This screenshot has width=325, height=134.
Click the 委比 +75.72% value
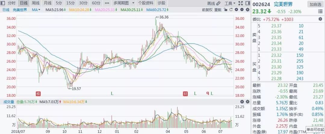coord(271,20)
